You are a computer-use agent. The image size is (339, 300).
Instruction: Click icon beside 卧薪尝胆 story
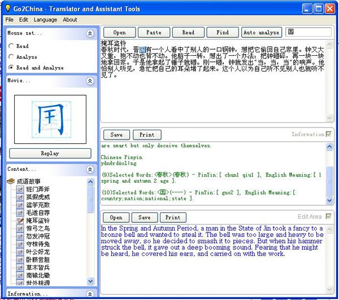20,260
